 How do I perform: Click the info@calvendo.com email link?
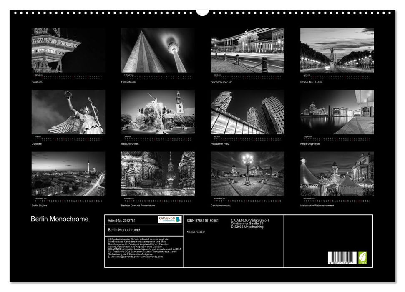pos(128,257)
